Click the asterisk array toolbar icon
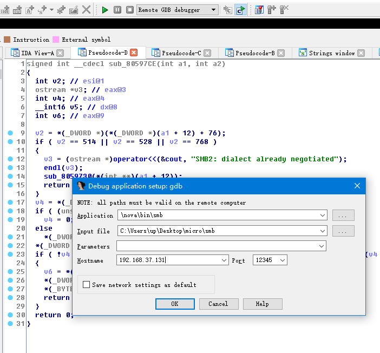The image size is (380, 353). [61, 10]
